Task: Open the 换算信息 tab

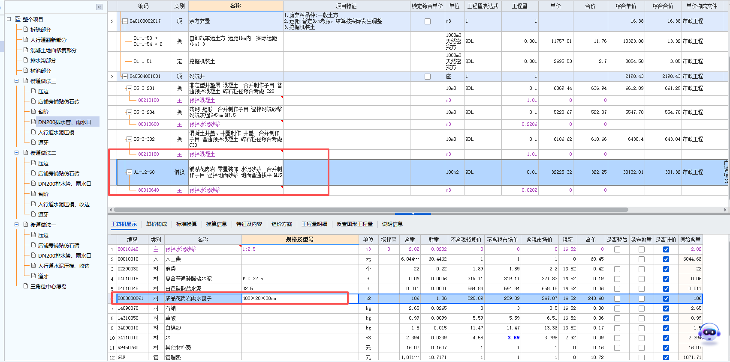Action: [217, 224]
